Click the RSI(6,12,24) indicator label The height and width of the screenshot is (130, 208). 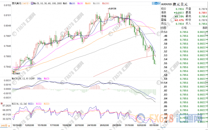click(20, 104)
